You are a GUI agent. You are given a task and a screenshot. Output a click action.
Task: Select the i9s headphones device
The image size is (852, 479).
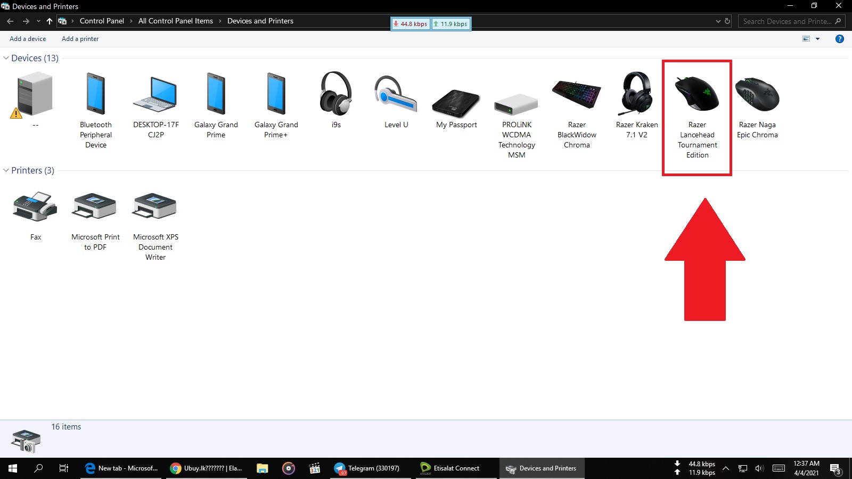click(x=336, y=94)
